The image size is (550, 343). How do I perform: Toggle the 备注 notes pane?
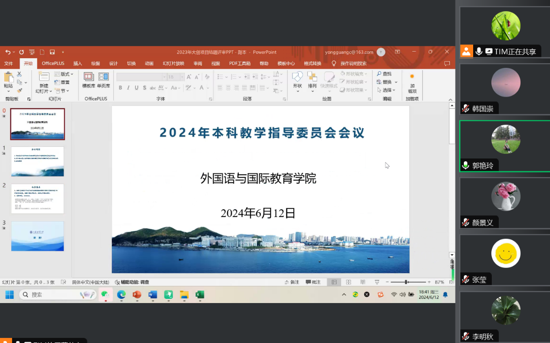pyautogui.click(x=292, y=282)
